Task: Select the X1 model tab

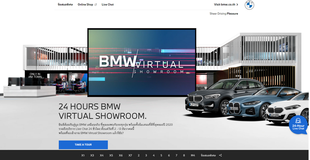Action: [x=83, y=155]
